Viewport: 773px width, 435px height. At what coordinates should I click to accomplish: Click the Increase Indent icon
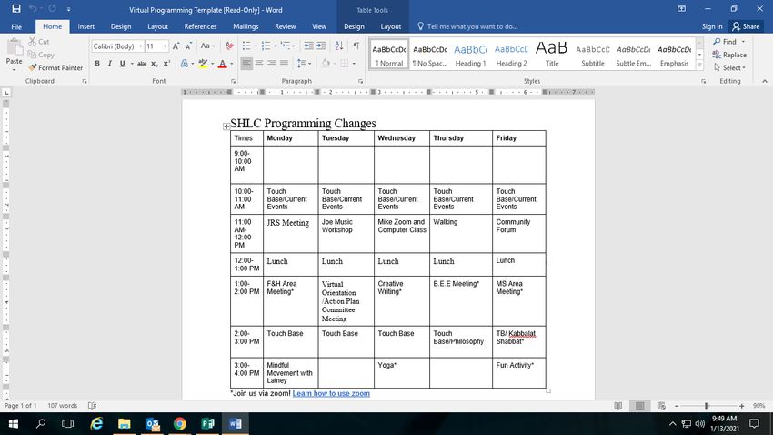[321, 46]
